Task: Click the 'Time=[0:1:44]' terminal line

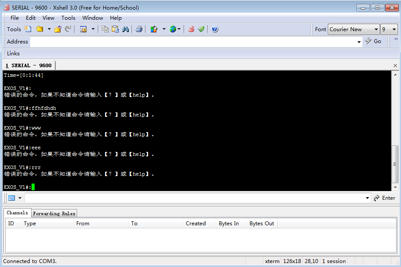Action: tap(24, 76)
